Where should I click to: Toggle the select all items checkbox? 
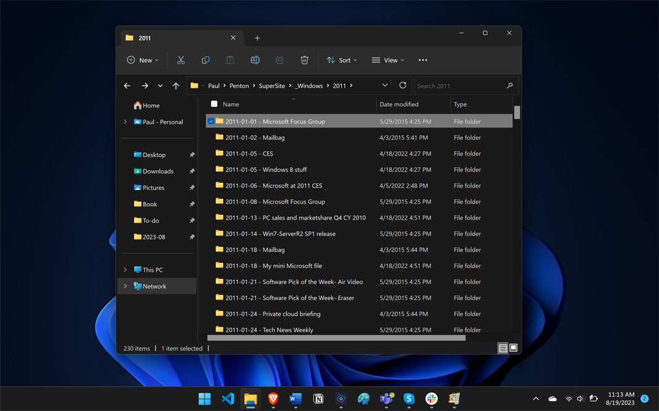(214, 104)
